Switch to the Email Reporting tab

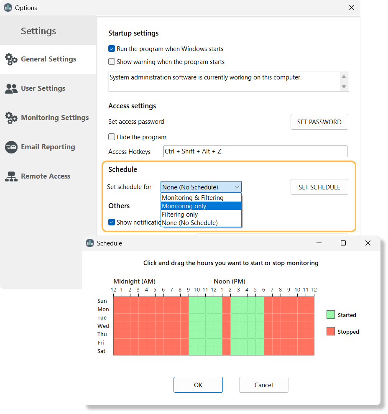48,147
